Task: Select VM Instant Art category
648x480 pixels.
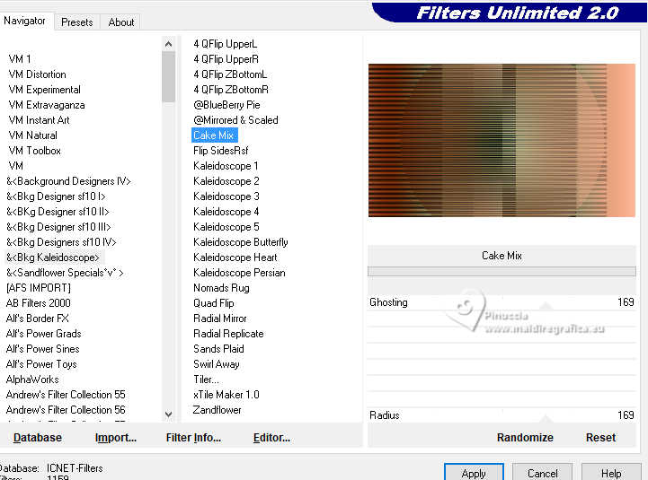Action: (x=39, y=120)
